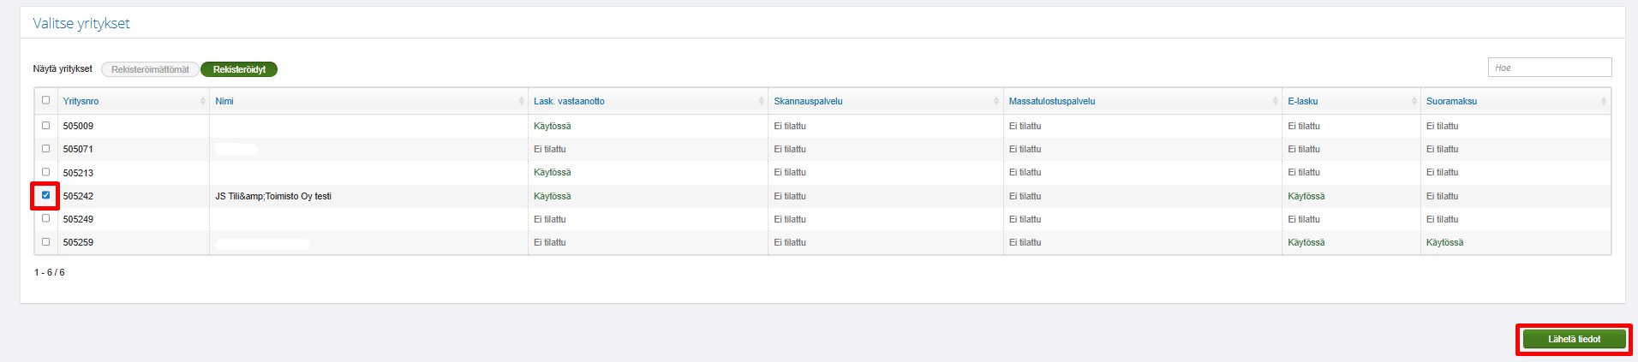This screenshot has height=362, width=1638.
Task: Click company number 505009
Action: tap(78, 126)
